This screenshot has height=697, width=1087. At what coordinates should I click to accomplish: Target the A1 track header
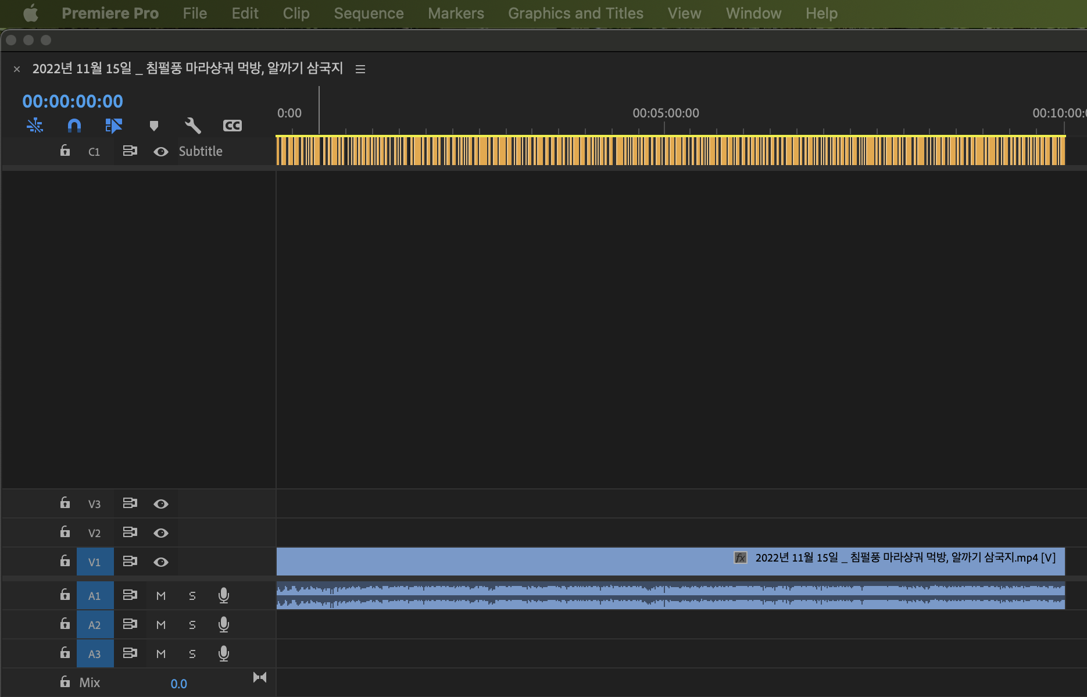pyautogui.click(x=95, y=595)
